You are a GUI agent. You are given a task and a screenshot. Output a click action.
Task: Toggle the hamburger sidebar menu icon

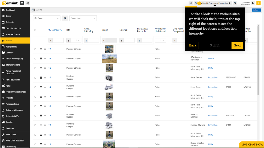(22, 3)
